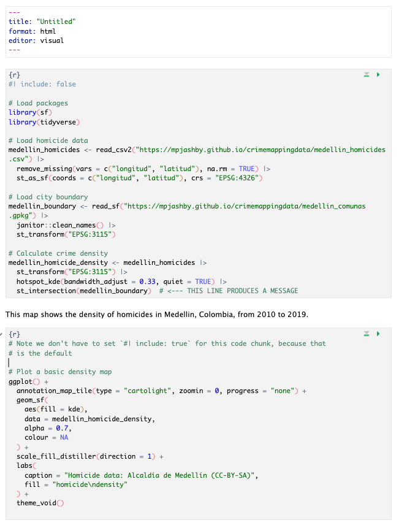Click the "#| include: false" chunk option
399x528 pixels.
click(x=42, y=84)
